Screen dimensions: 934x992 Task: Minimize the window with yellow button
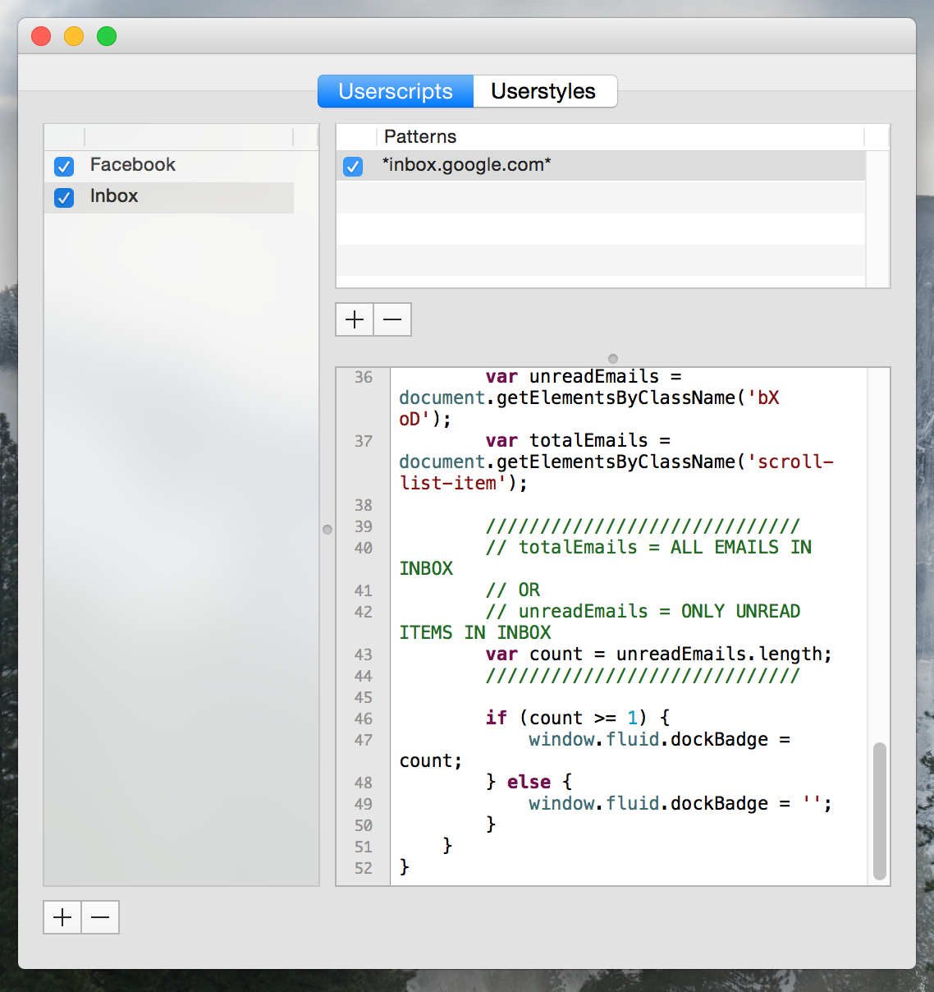point(74,36)
